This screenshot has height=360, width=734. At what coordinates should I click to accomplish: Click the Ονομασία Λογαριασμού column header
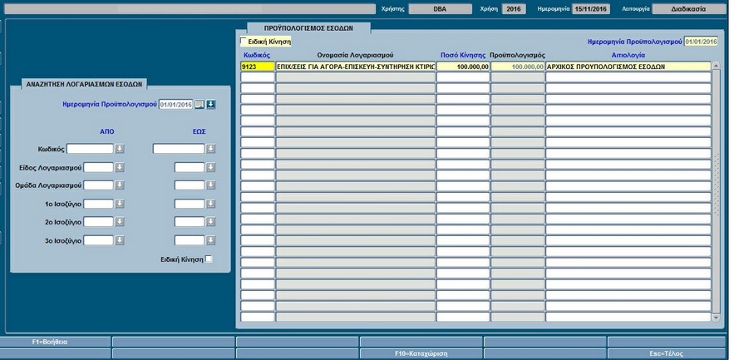(355, 55)
